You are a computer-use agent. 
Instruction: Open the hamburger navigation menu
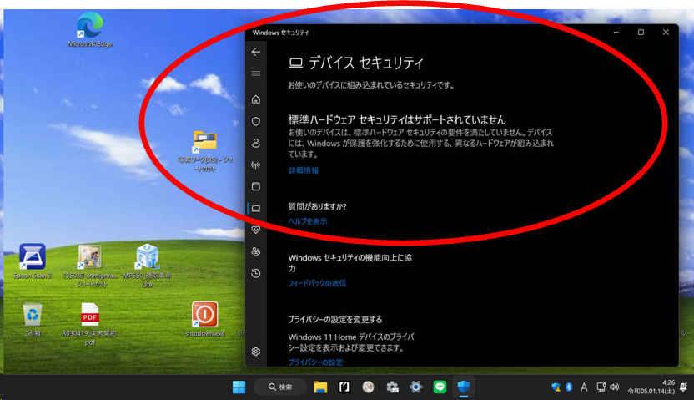[256, 73]
